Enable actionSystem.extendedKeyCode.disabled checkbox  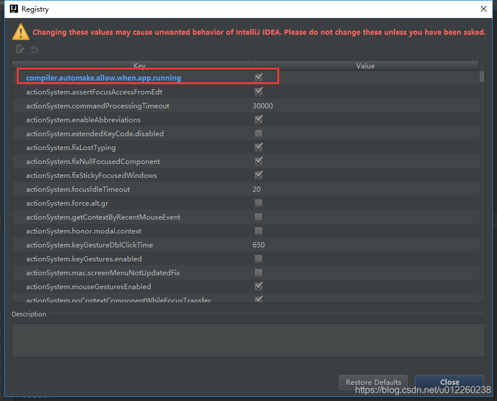[259, 133]
